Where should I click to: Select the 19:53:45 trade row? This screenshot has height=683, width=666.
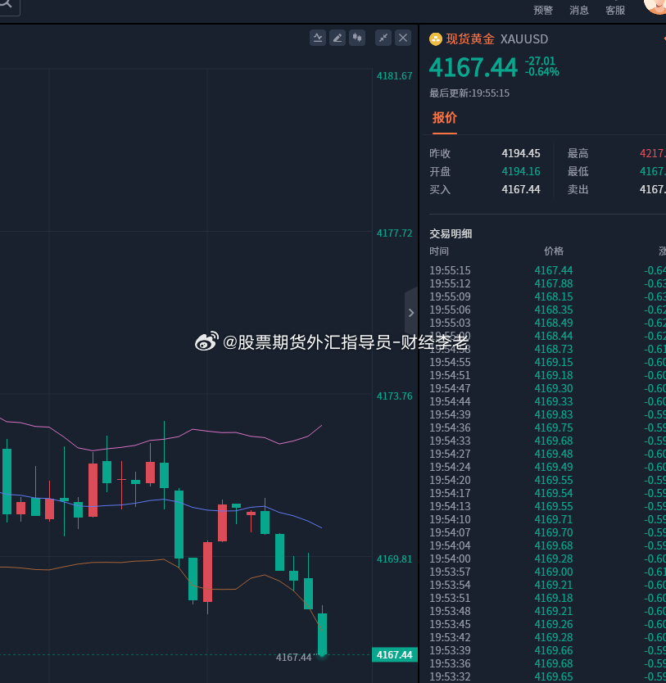(x=547, y=624)
